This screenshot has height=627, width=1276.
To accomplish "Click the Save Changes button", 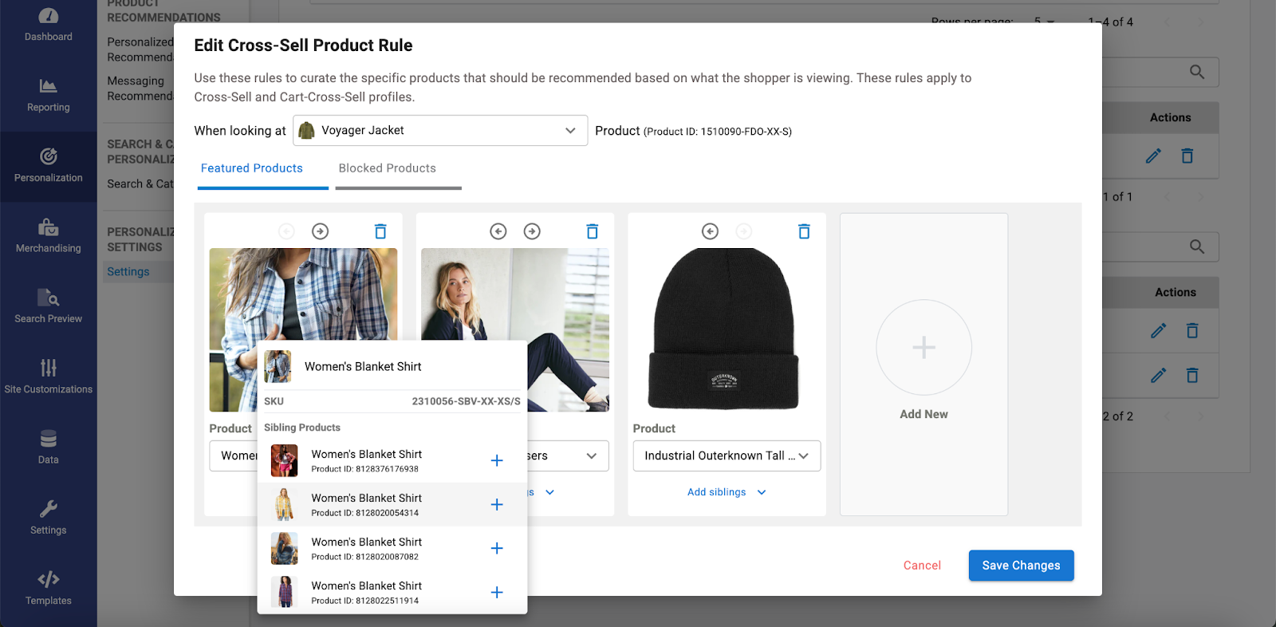I will point(1021,566).
